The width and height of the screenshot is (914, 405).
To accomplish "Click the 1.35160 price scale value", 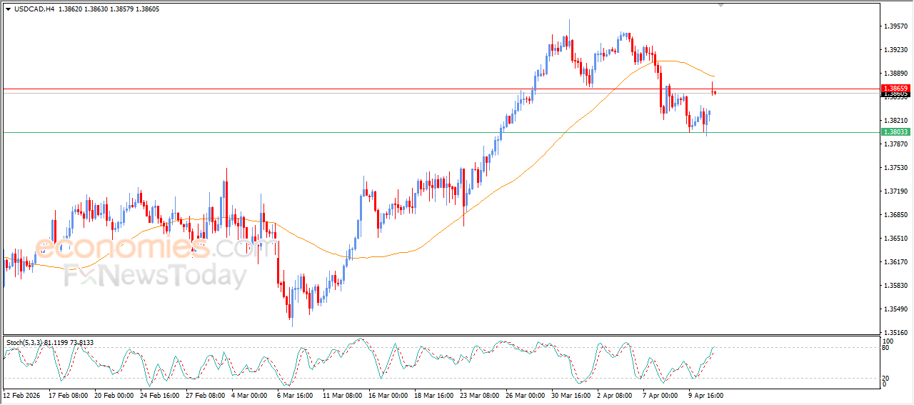I will (895, 332).
